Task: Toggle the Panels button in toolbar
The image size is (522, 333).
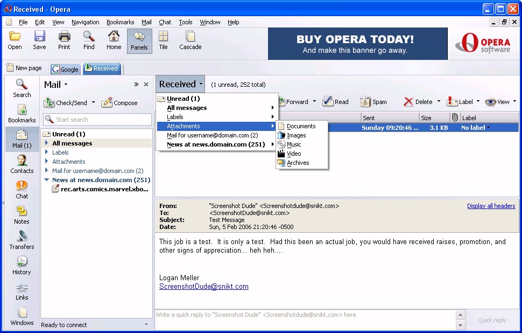Action: (139, 40)
